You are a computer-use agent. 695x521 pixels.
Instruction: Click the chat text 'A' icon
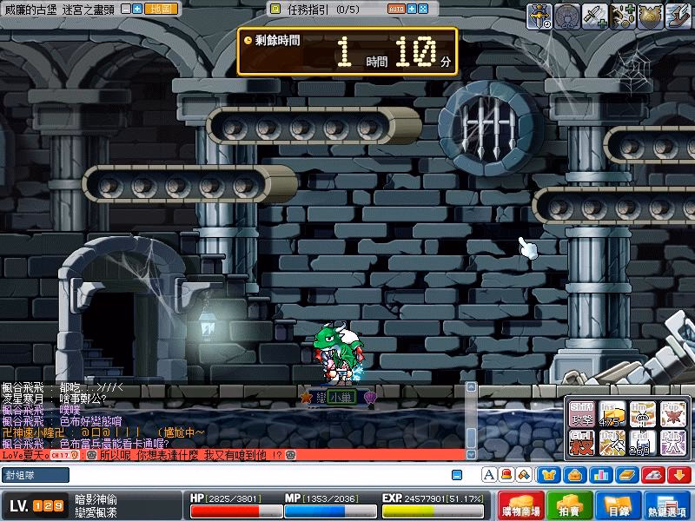(x=488, y=475)
